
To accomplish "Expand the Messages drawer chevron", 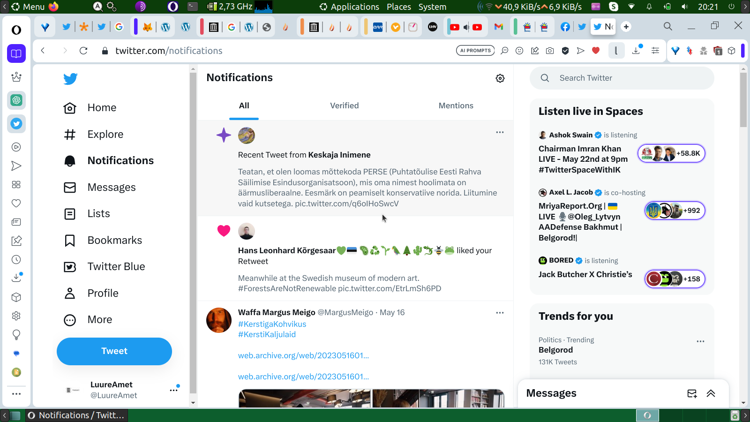I will click(711, 393).
